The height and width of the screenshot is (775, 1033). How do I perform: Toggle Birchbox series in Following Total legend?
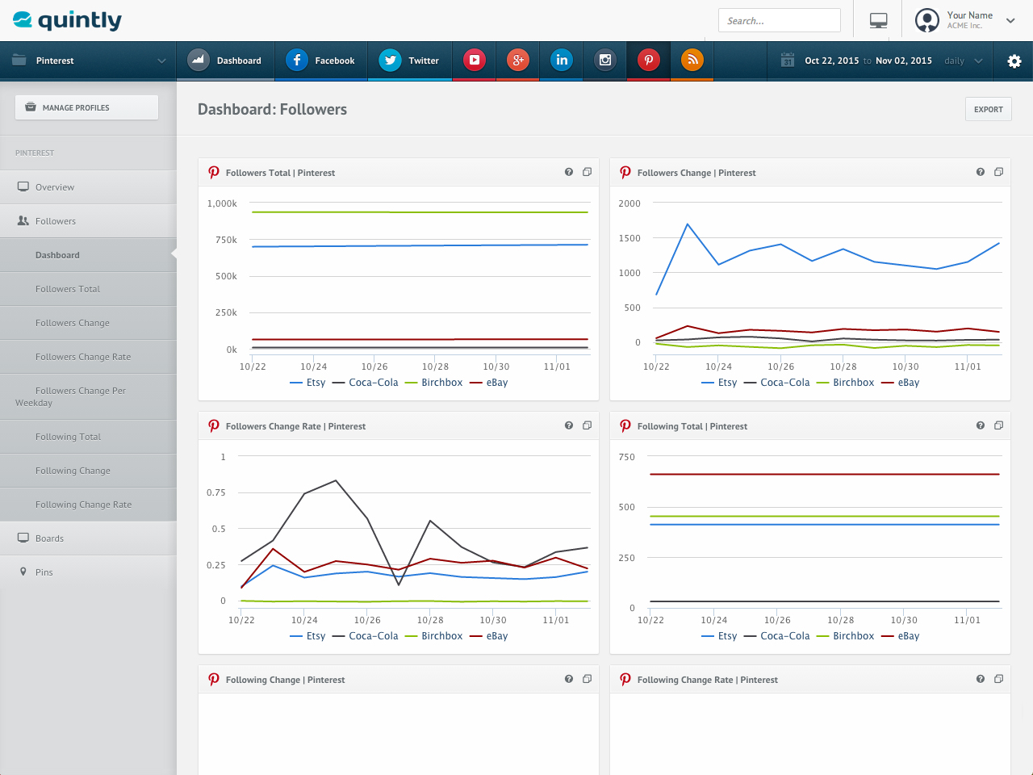coord(845,636)
